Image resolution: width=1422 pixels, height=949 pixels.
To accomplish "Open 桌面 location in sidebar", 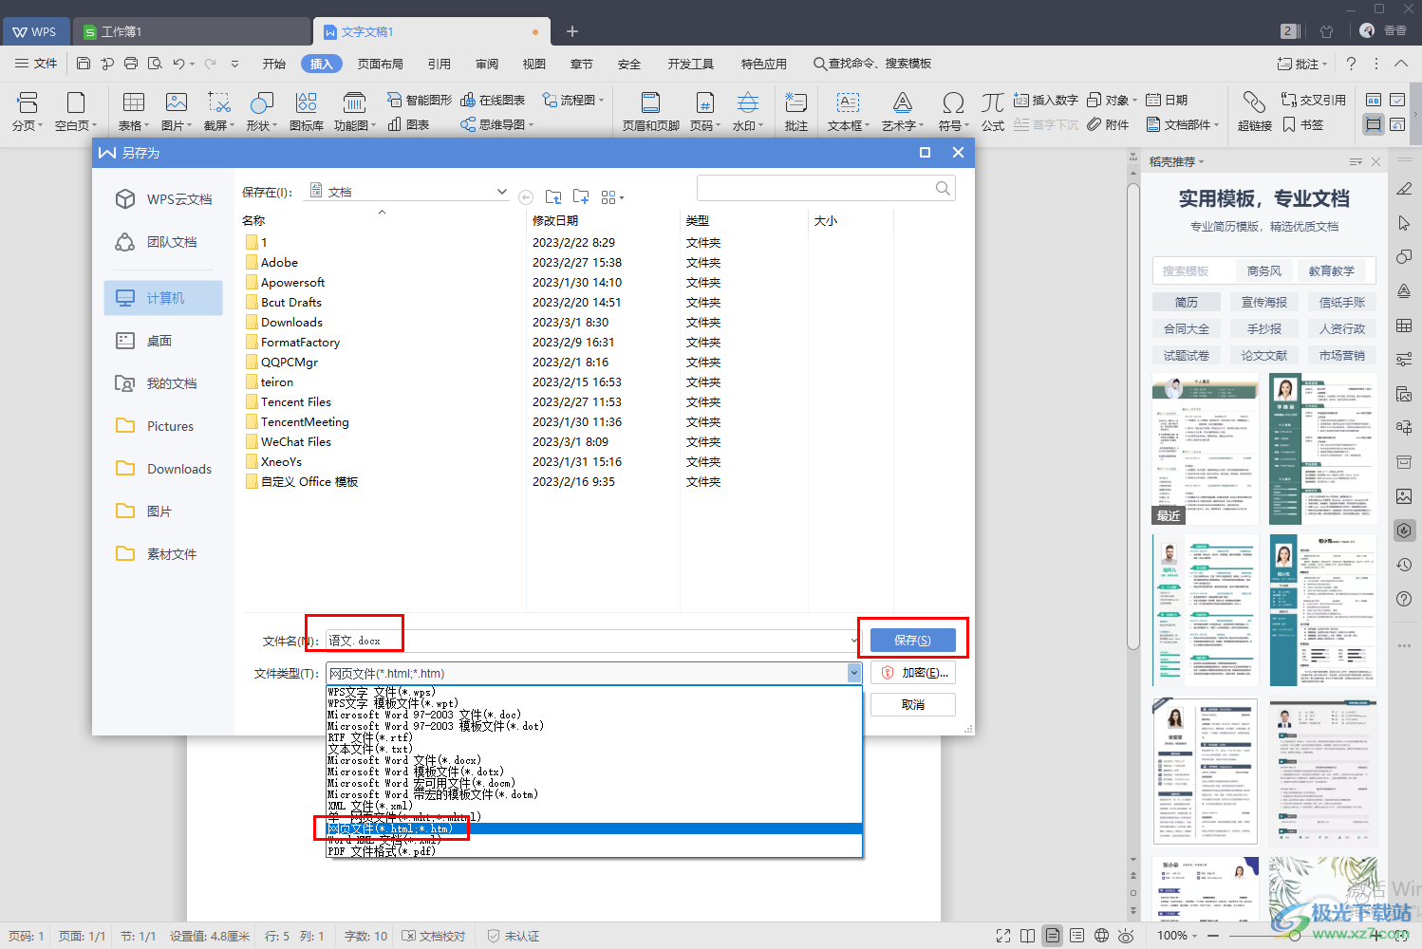I will 164,341.
